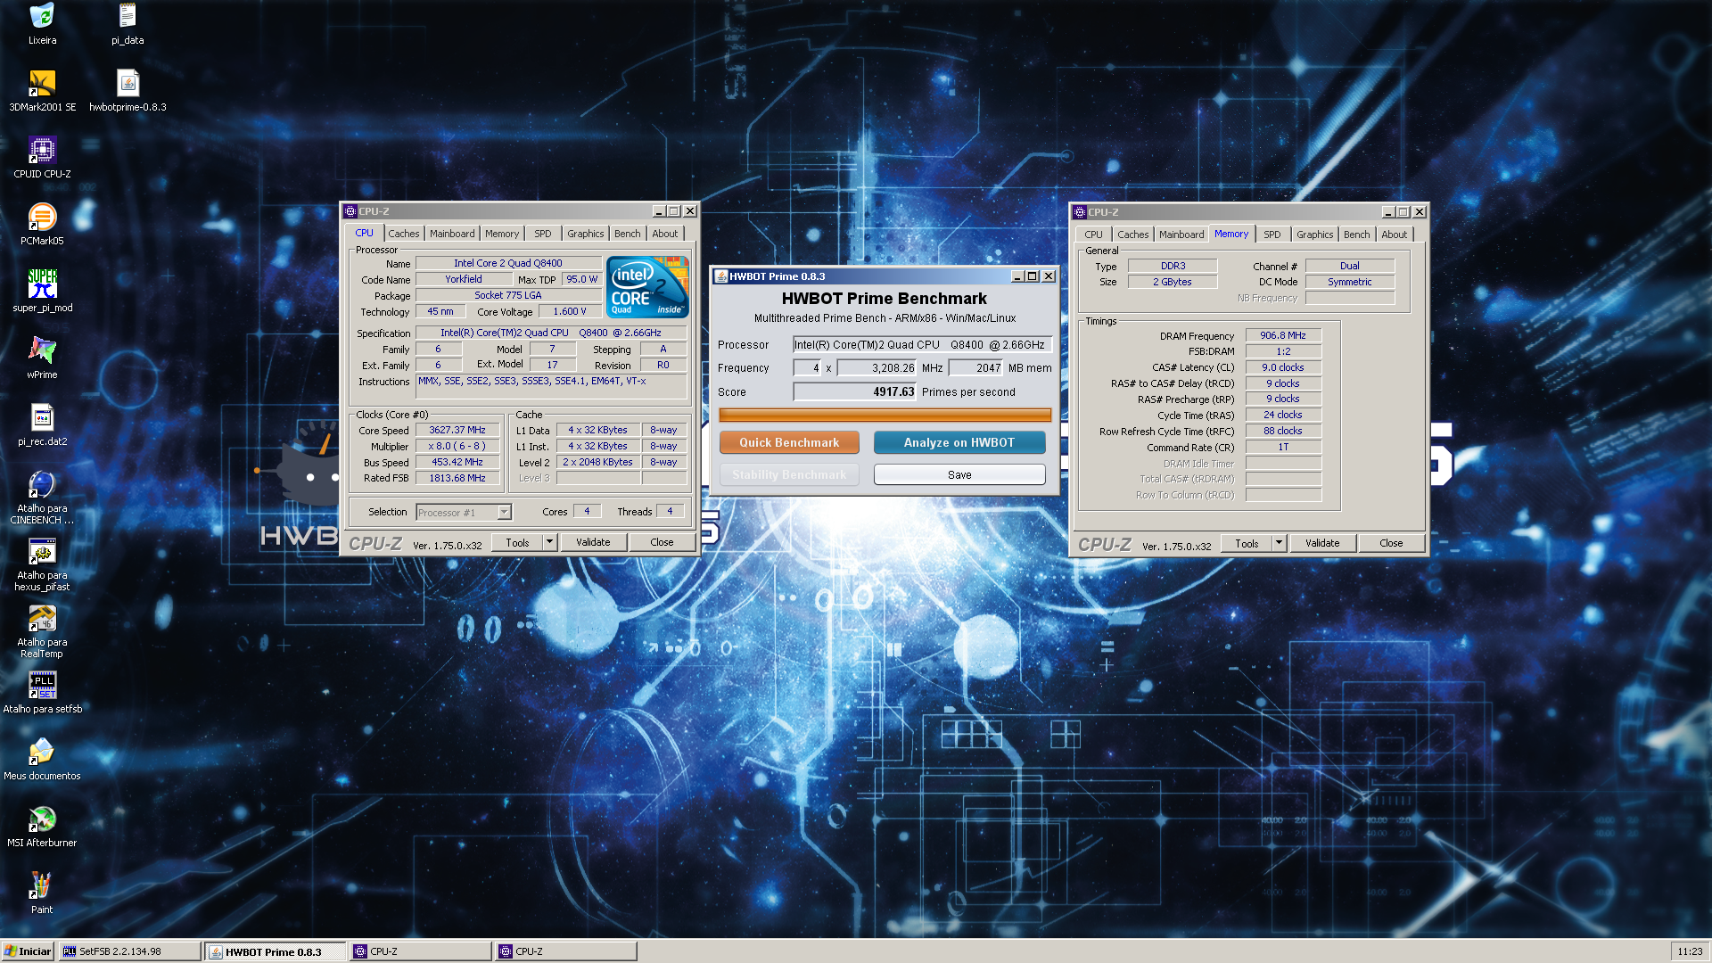Open Bench tab in right CPU-Z window
The width and height of the screenshot is (1712, 963).
pyautogui.click(x=1357, y=235)
